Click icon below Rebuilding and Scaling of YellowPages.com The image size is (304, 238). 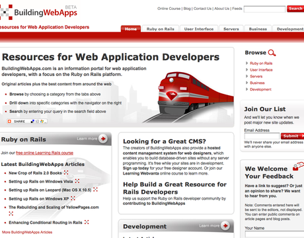(x=11, y=214)
